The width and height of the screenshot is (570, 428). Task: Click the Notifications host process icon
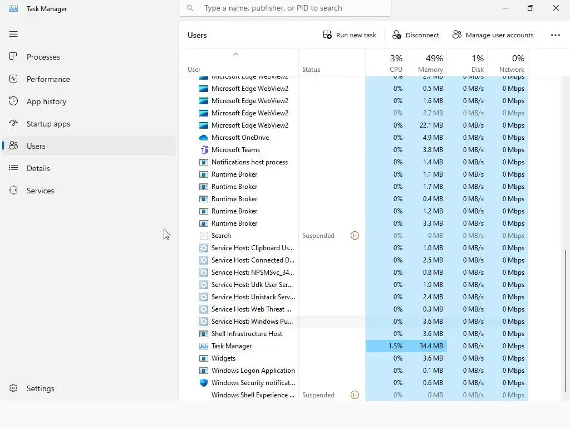(x=204, y=162)
